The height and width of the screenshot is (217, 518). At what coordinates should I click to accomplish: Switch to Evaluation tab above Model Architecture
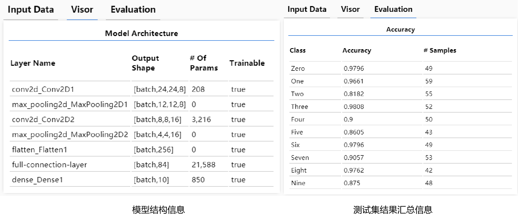click(x=133, y=10)
